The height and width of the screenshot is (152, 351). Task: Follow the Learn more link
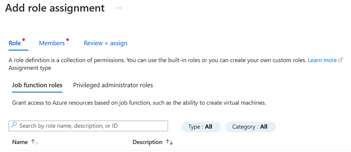(x=322, y=60)
